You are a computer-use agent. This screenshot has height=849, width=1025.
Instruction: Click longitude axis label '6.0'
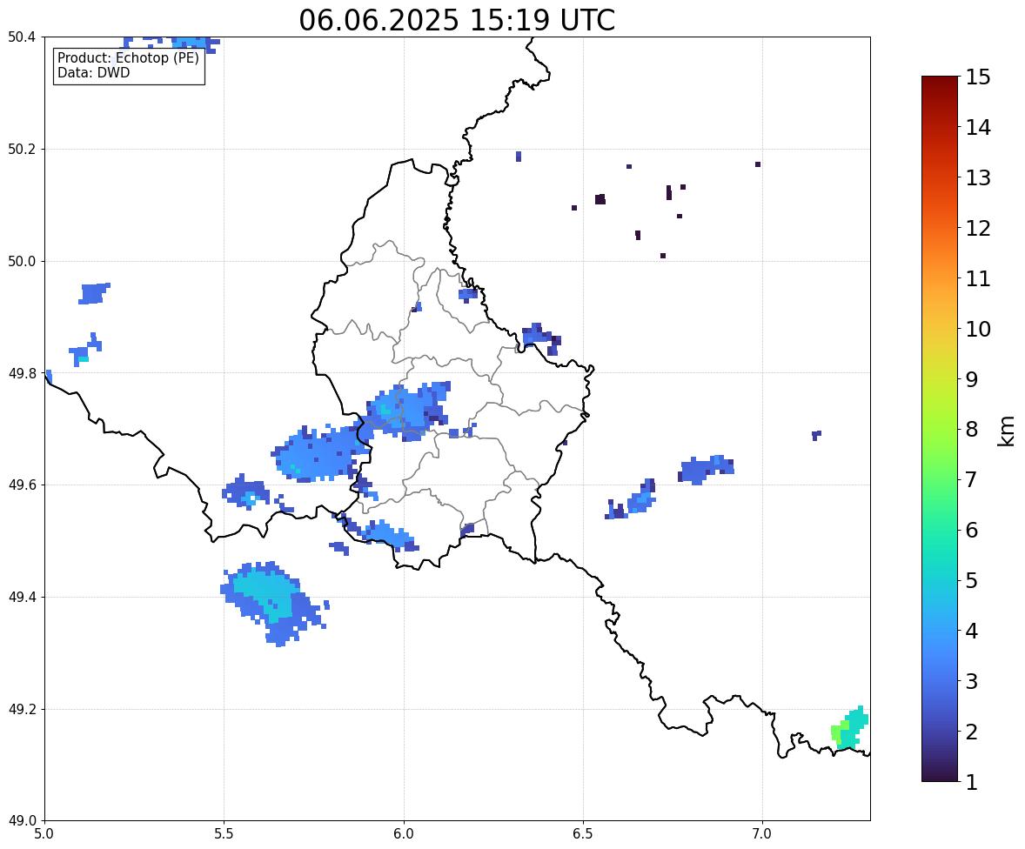click(x=404, y=834)
